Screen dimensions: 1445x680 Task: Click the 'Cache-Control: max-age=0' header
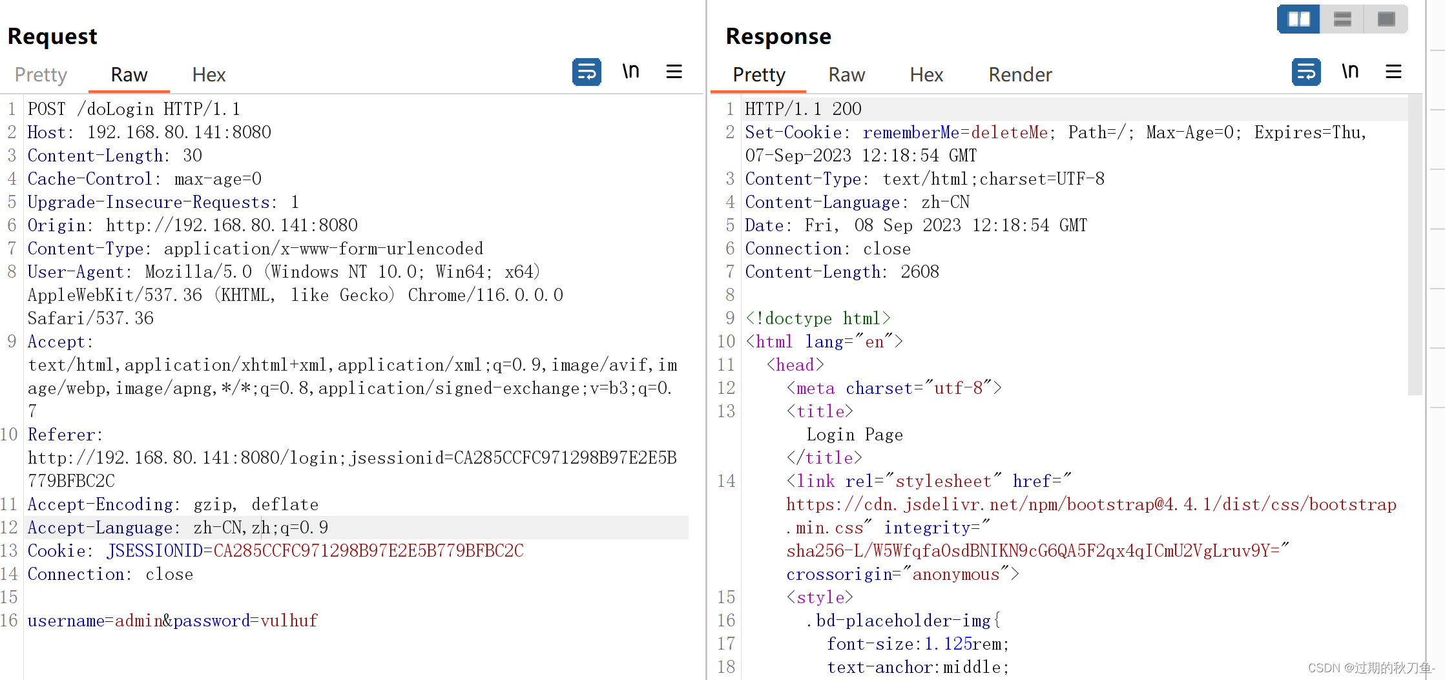tap(145, 179)
